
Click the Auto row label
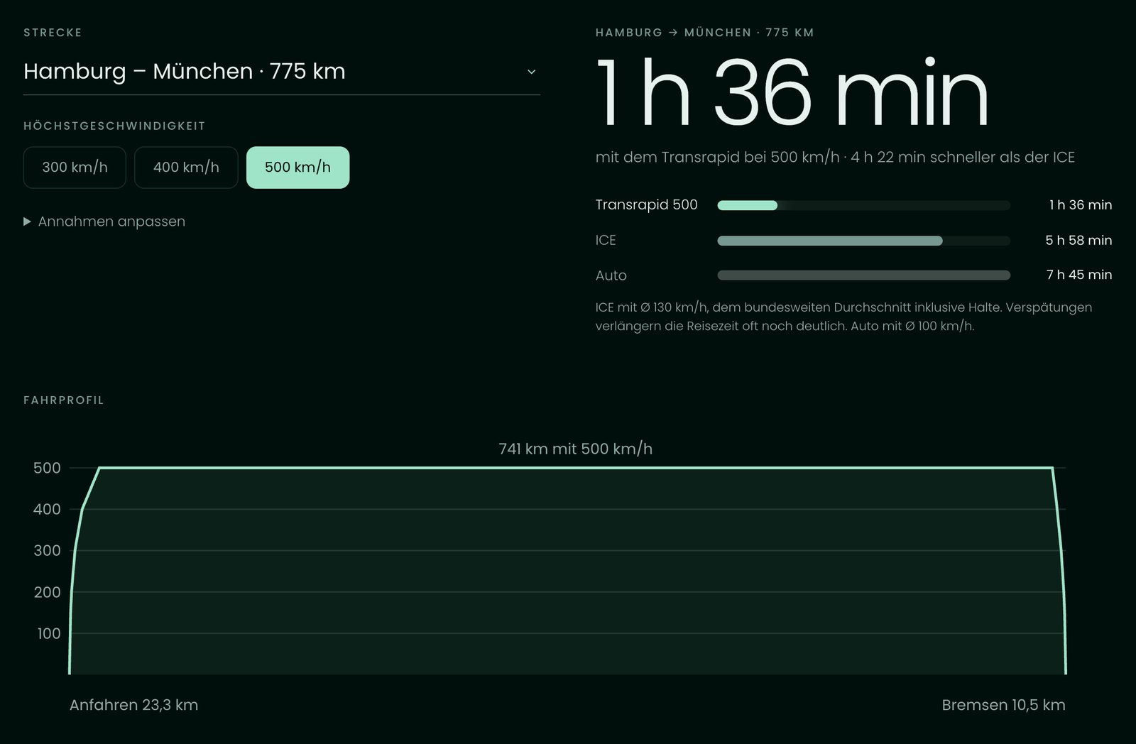pos(611,275)
